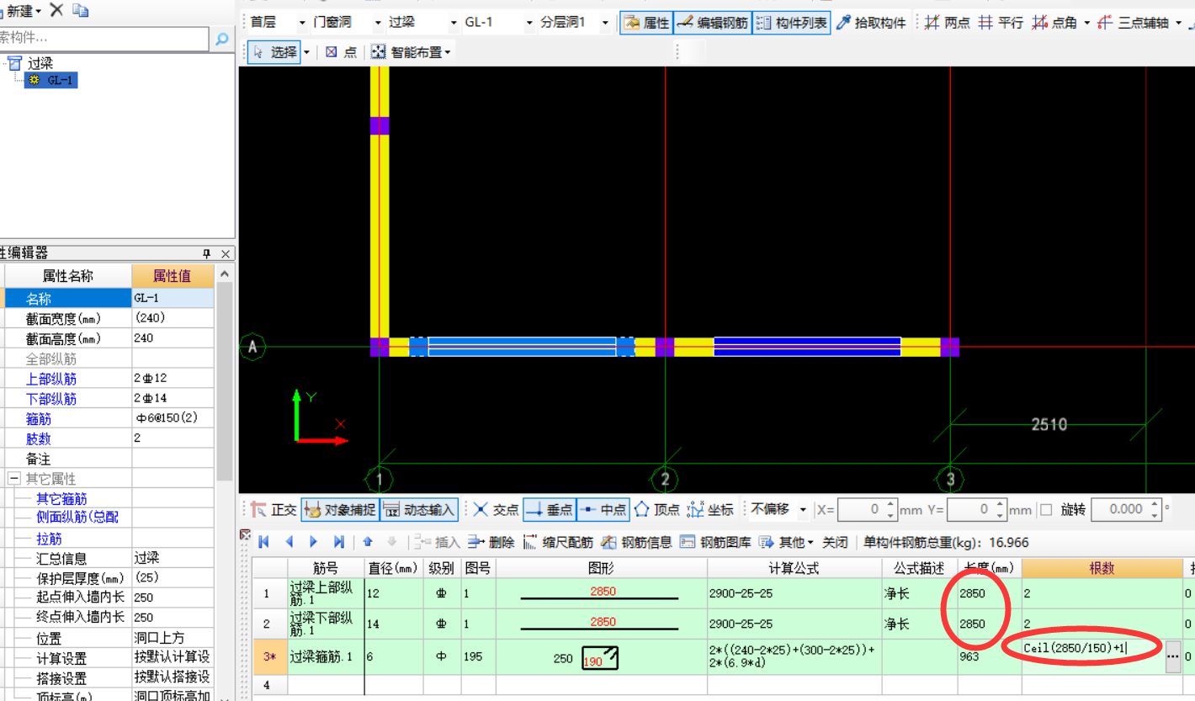Open 钢筋图库 rebar shape library
Viewport: 1195px width, 701px height.
point(715,542)
